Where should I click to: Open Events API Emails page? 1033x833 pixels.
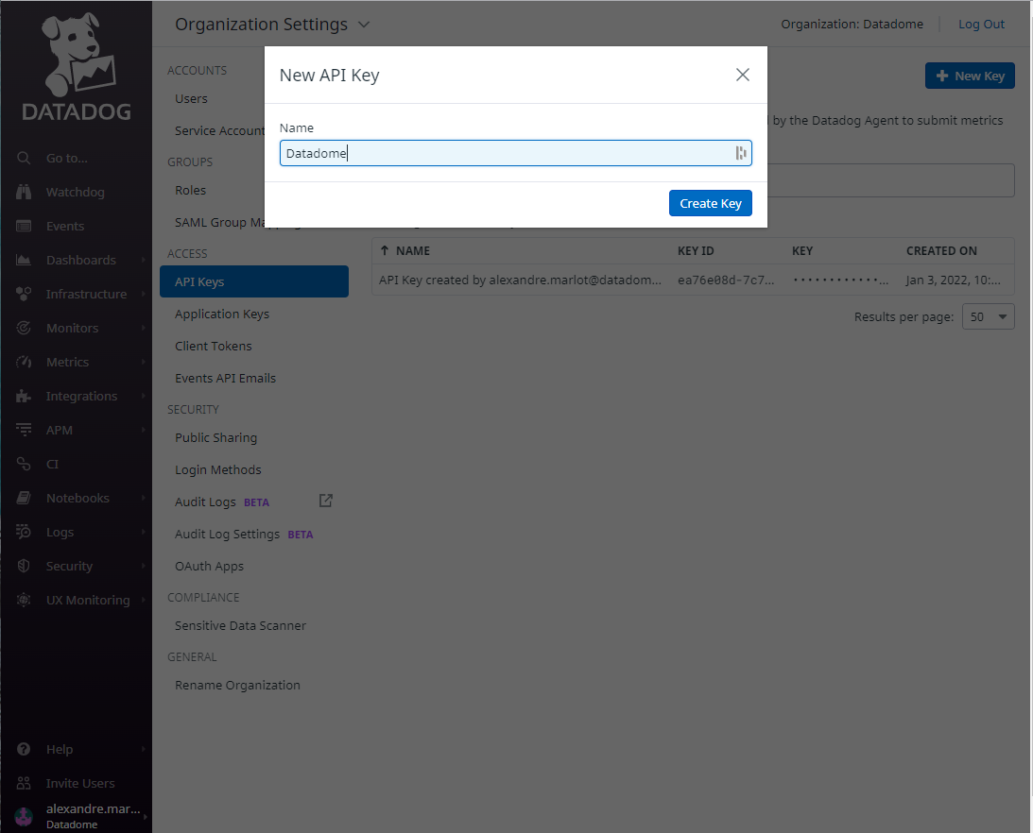[x=225, y=378]
